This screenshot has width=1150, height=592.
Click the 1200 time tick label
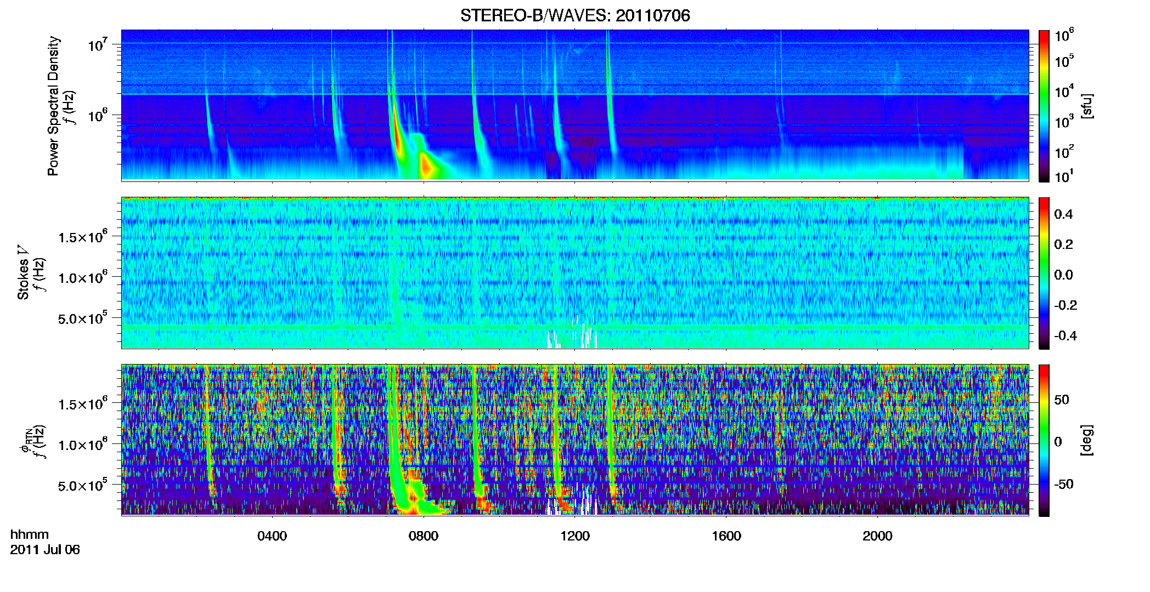(575, 536)
